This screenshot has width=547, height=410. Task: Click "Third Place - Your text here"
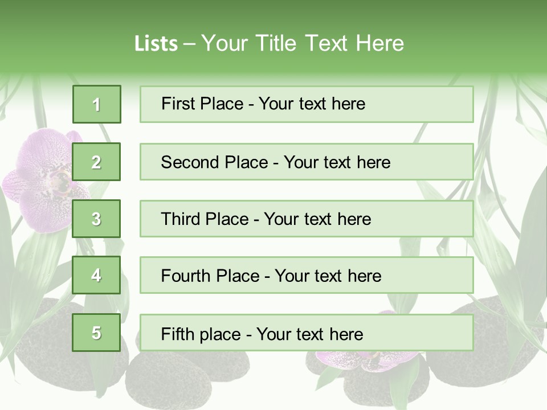pos(266,219)
